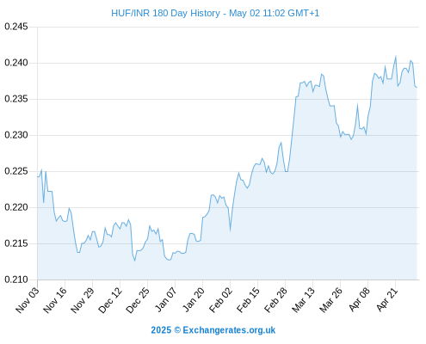Select the Mar 13 date label
426x344 pixels.
pos(303,300)
